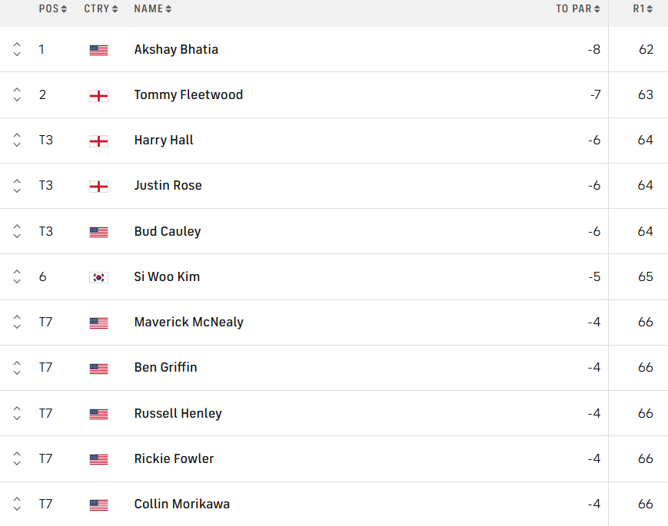Viewport: 668px width, 526px height.
Task: Expand Collin Morikawa's row chevron
Action: [17, 504]
